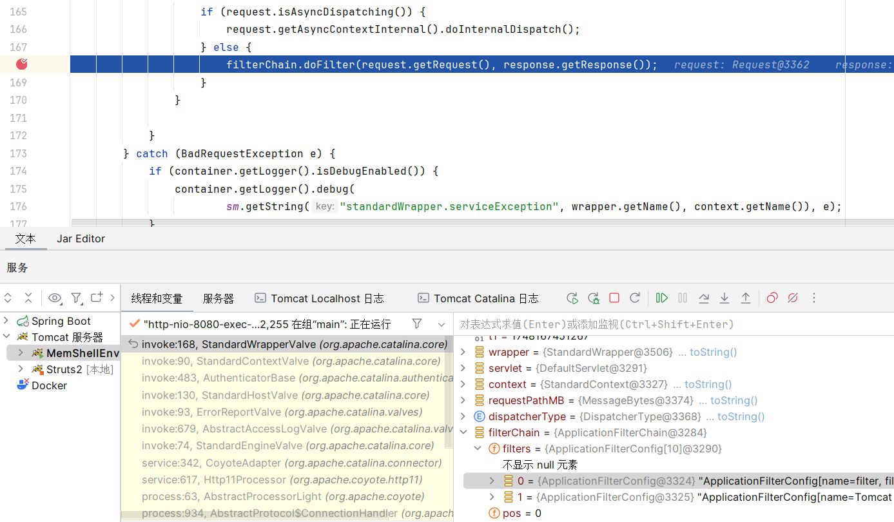This screenshot has width=894, height=522.
Task: Expand filter element 1 ApplicationFilterConfig@3325
Action: click(x=492, y=497)
